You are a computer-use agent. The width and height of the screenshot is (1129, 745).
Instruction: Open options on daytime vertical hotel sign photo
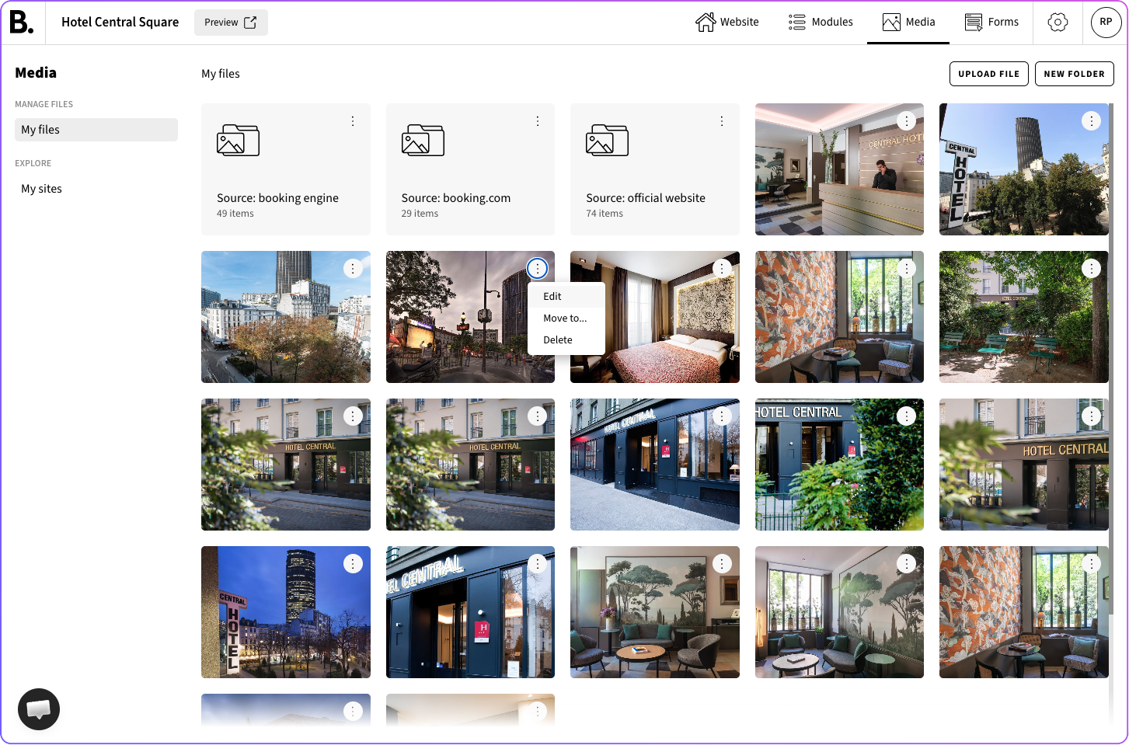click(1091, 121)
